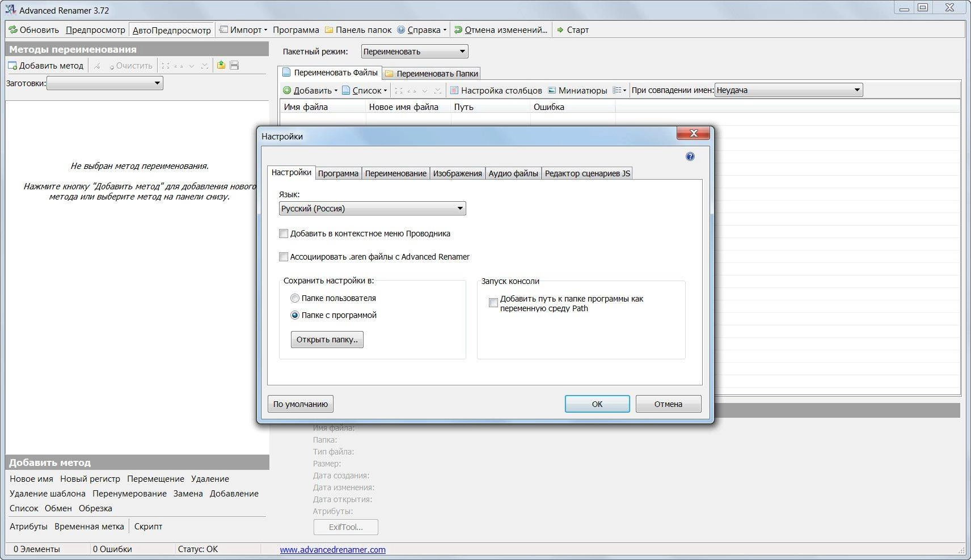Check add program folder to Path variable
The image size is (971, 560).
point(493,303)
